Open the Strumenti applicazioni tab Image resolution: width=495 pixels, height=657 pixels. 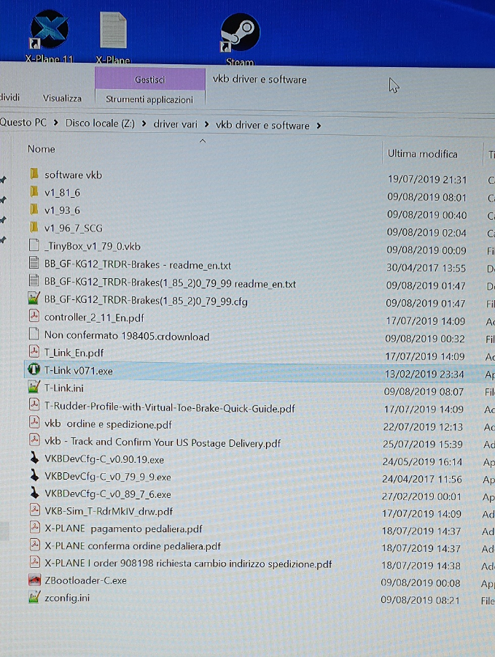149,99
